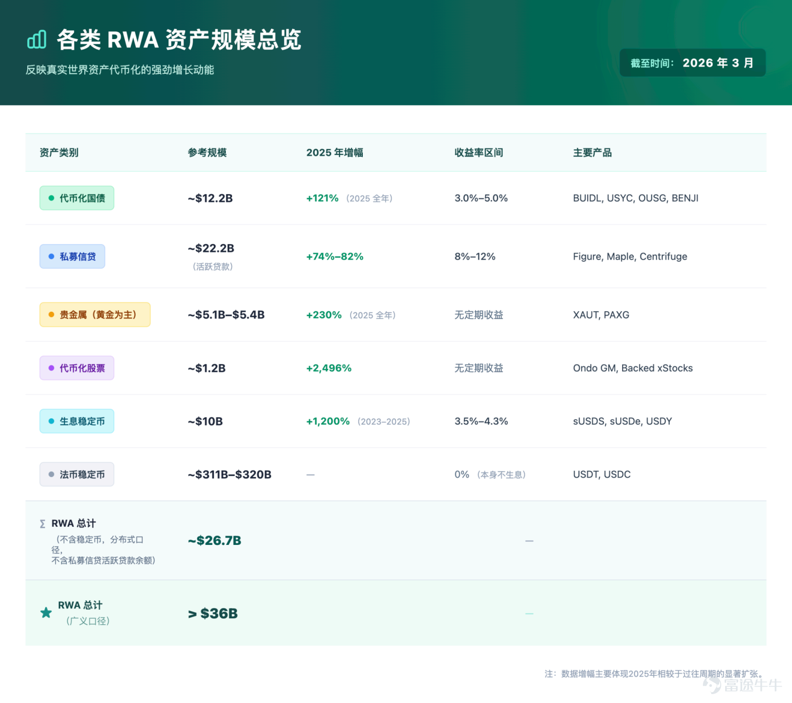Click USDT, USDC products
Image resolution: width=792 pixels, height=703 pixels.
coord(601,475)
